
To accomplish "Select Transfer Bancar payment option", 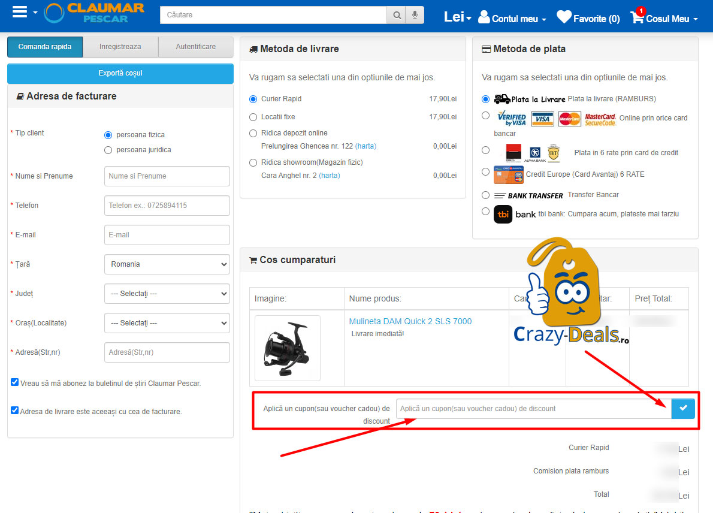I will 486,195.
